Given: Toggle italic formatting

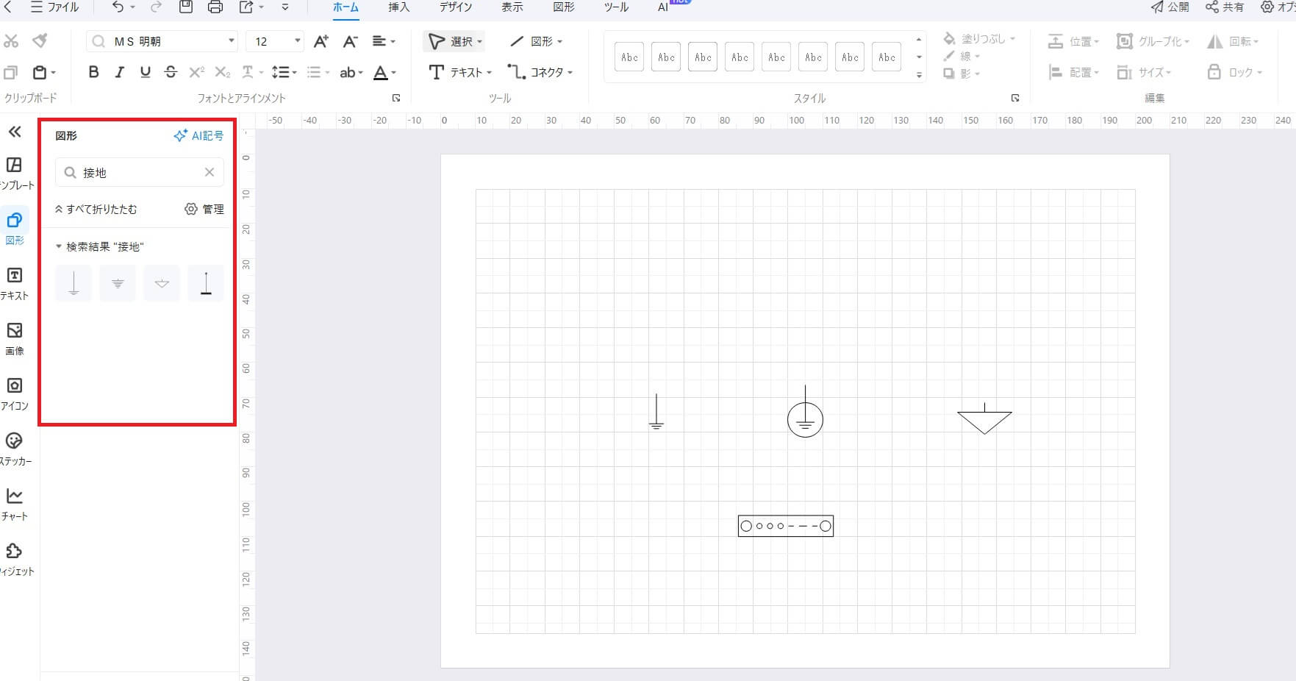Looking at the screenshot, I should point(119,72).
